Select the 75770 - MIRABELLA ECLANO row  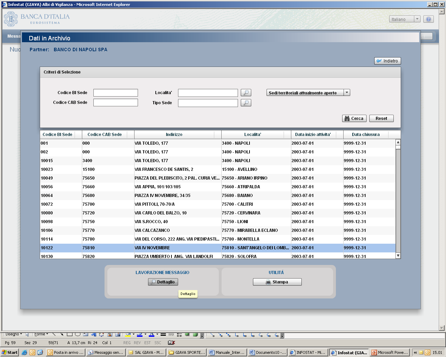pyautogui.click(x=218, y=230)
